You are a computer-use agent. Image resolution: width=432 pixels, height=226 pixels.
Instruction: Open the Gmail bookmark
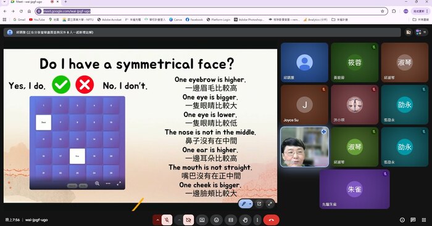pos(19,20)
